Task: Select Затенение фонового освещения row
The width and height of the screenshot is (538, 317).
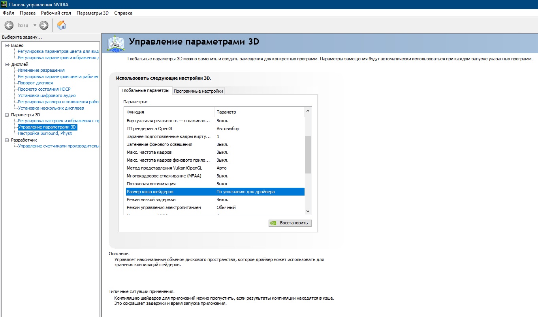Action: click(x=215, y=144)
